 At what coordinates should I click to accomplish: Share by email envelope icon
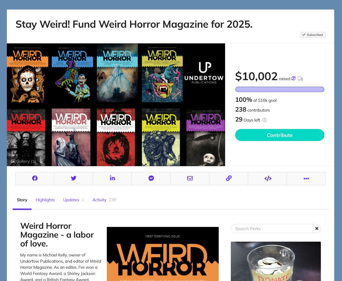click(190, 178)
